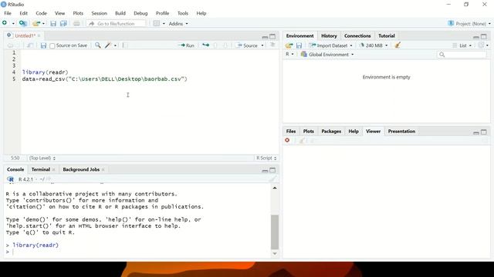Screen dimensions: 494x277
Task: Open the Code menu
Action: pos(41,13)
